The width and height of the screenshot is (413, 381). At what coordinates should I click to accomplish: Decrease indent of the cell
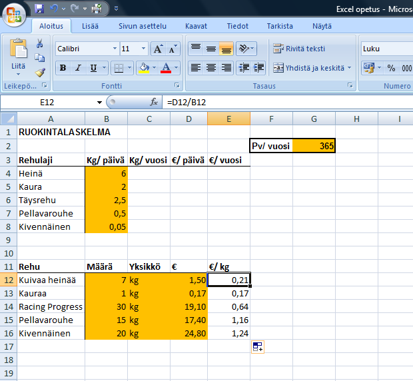coord(244,68)
